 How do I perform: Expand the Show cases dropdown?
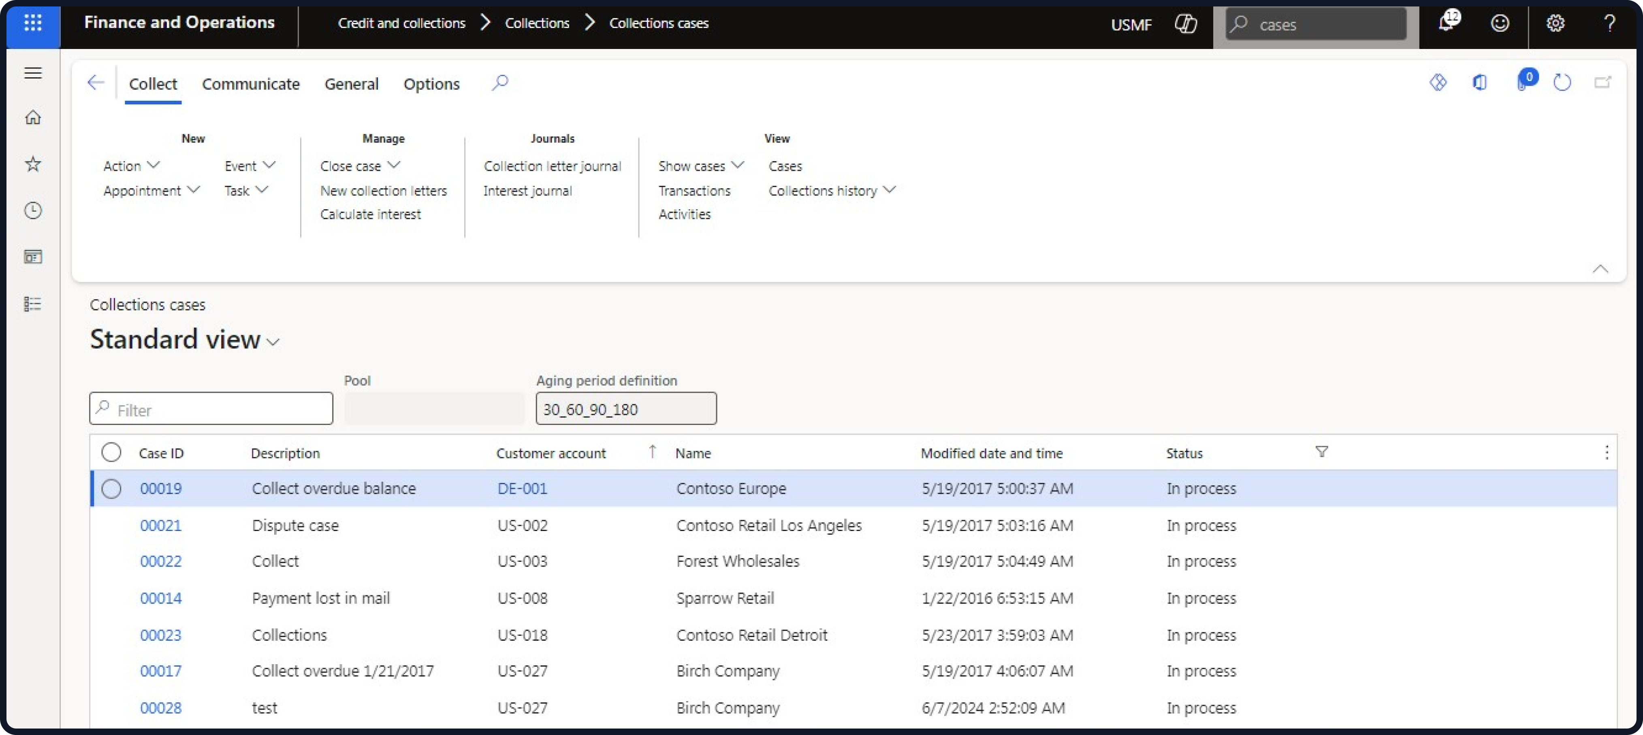coord(701,166)
